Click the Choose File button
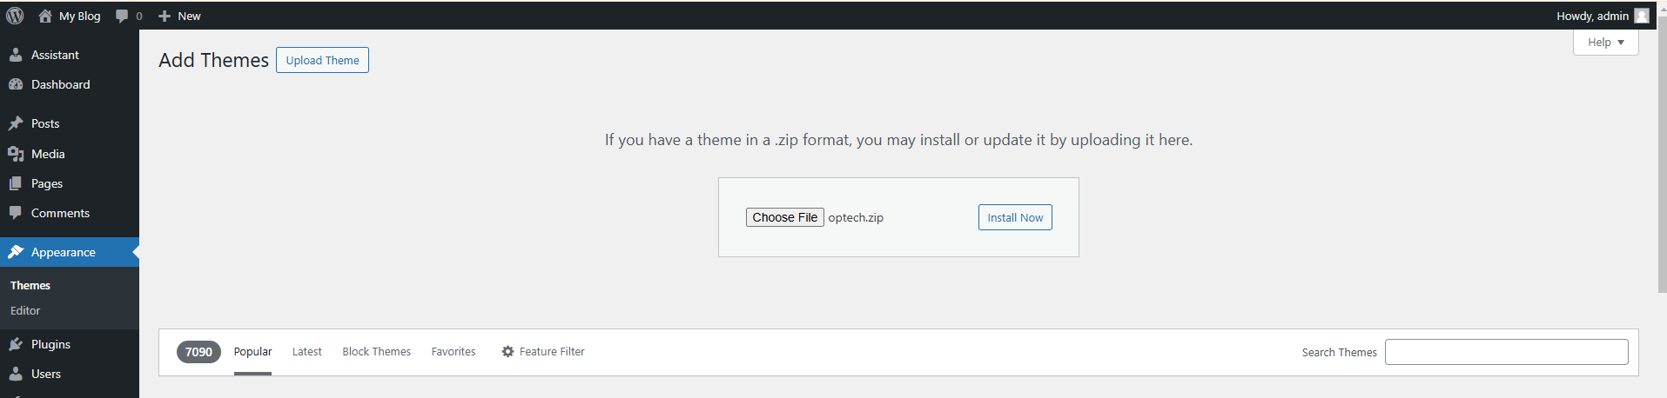The width and height of the screenshot is (1667, 398). [784, 217]
